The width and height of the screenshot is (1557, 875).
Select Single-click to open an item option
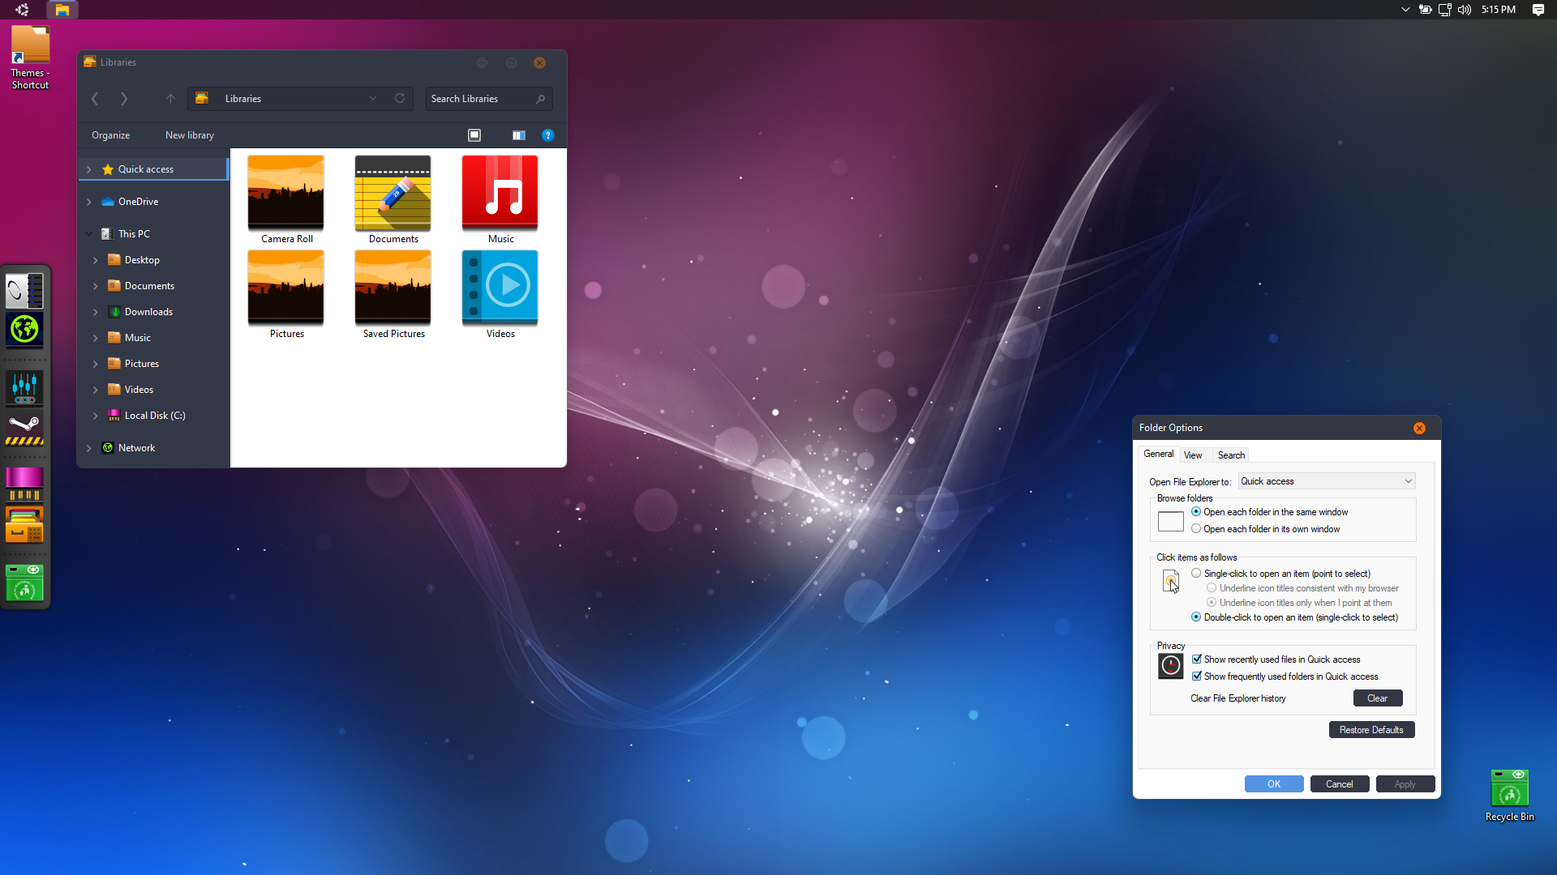[x=1196, y=574]
